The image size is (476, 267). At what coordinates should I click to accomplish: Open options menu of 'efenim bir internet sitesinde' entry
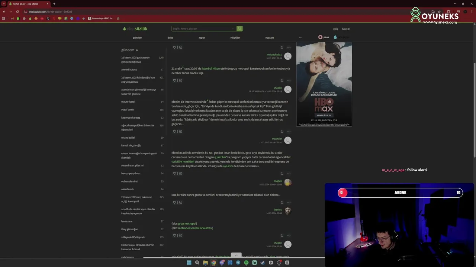[289, 131]
